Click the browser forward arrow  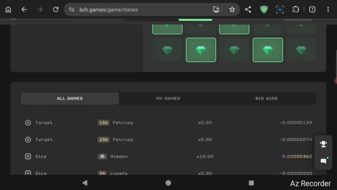40,9
